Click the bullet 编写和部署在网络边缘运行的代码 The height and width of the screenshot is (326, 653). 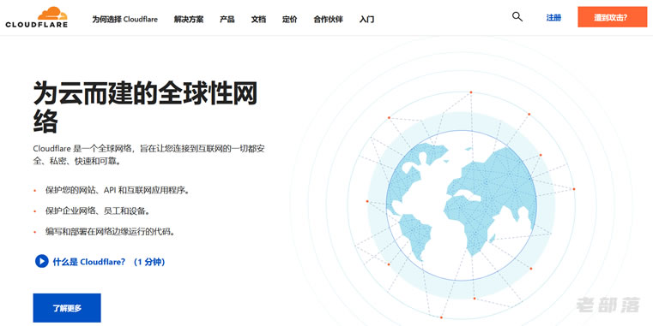(110, 232)
